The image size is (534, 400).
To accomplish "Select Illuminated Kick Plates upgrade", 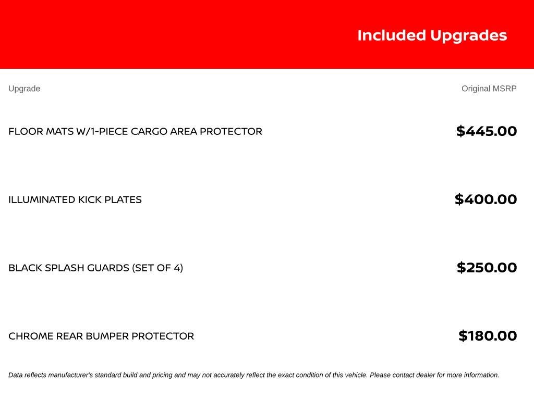I will pyautogui.click(x=75, y=199).
